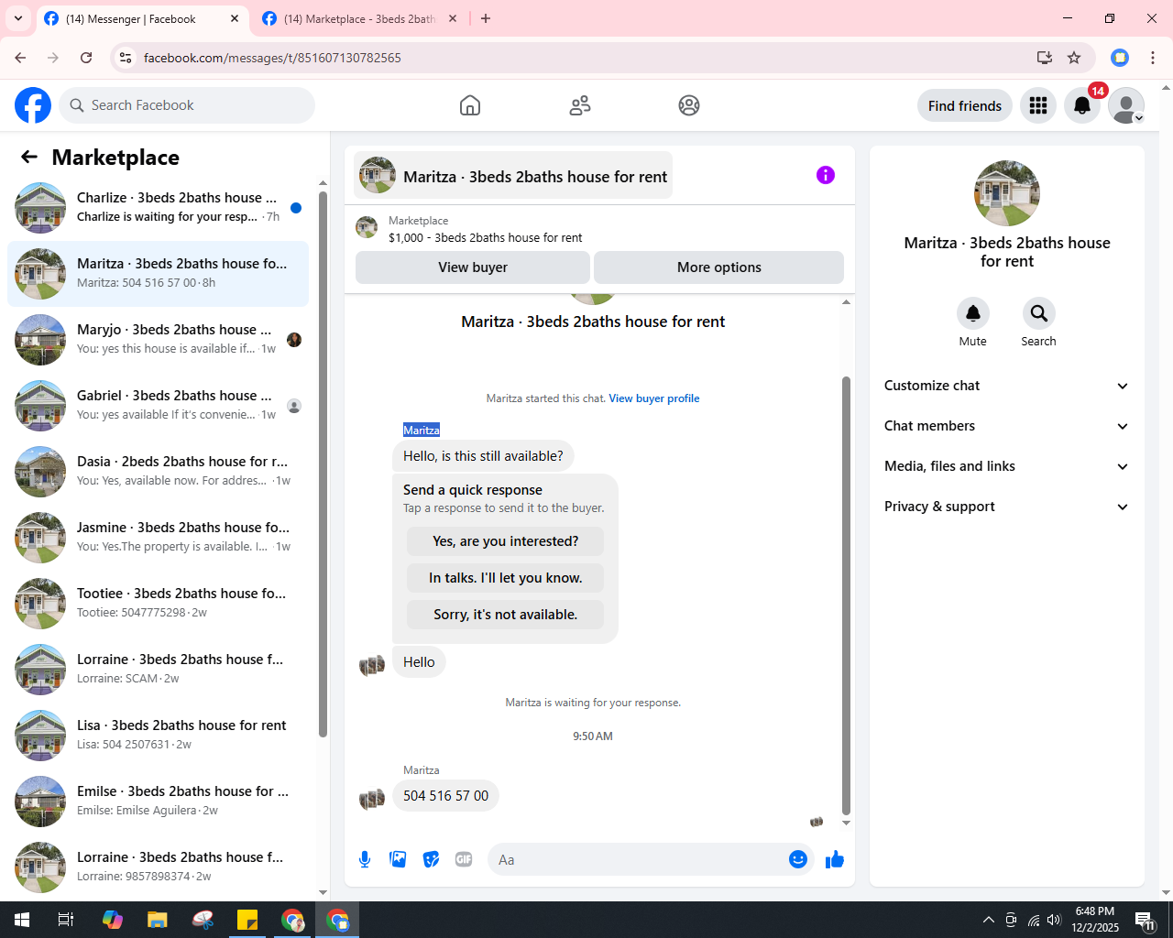Viewport: 1173px width, 938px height.
Task: Open Emilse conversation in the list
Action: click(158, 802)
